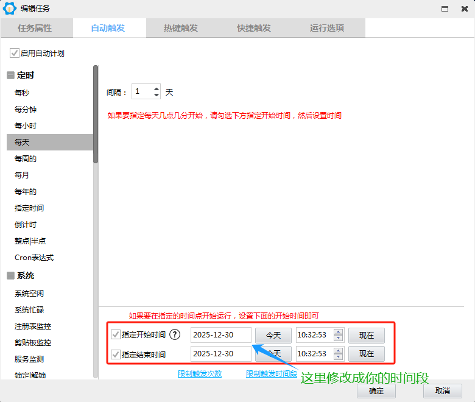Screen dimensions: 475x402
Task: Open the 限制触发次数 link
Action: point(200,374)
